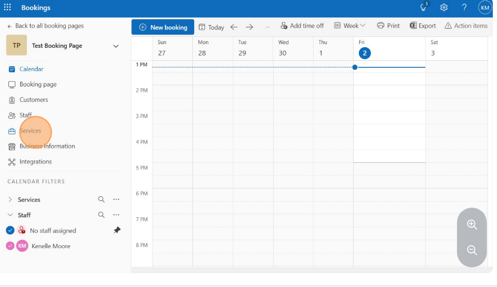
Task: Go to next week with right arrow
Action: (250, 27)
